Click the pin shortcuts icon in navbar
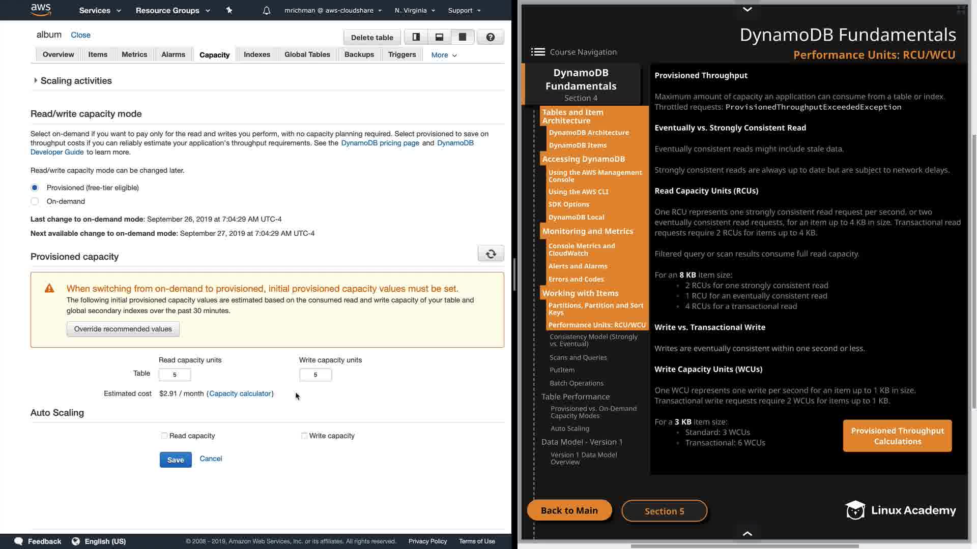The width and height of the screenshot is (977, 549). coord(229,10)
